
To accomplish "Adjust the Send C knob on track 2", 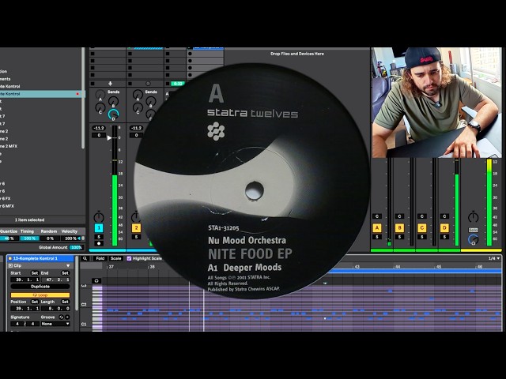I will [x=138, y=107].
